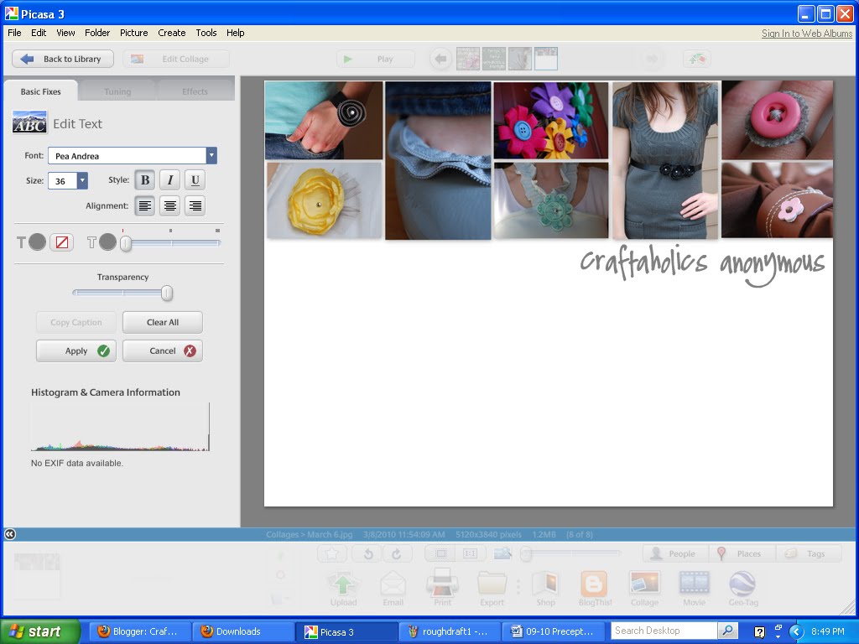Toggle italic text style

(169, 179)
